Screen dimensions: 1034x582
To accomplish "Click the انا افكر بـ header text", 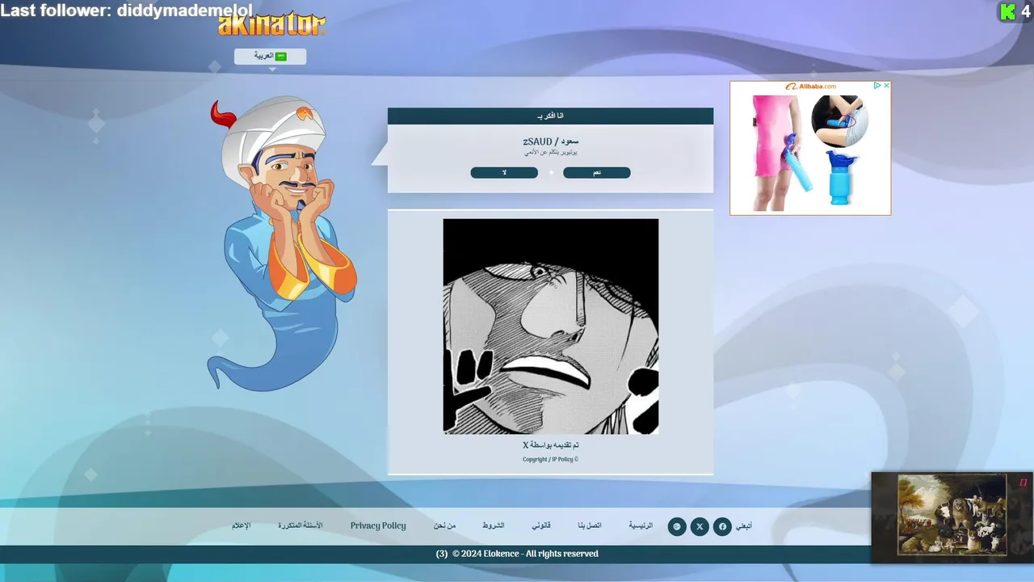I will (x=551, y=116).
